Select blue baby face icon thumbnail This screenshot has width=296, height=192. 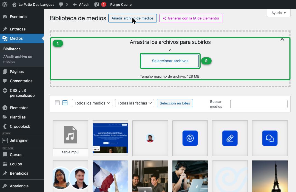pos(190,138)
